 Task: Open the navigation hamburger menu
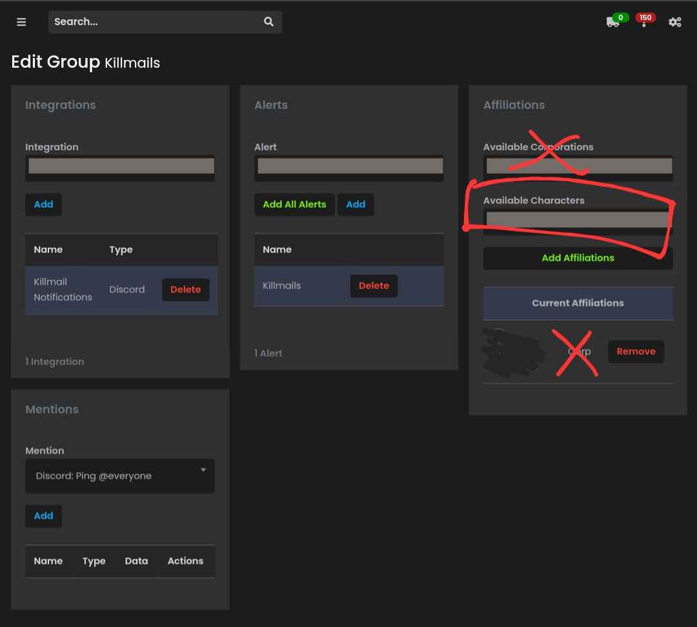21,22
